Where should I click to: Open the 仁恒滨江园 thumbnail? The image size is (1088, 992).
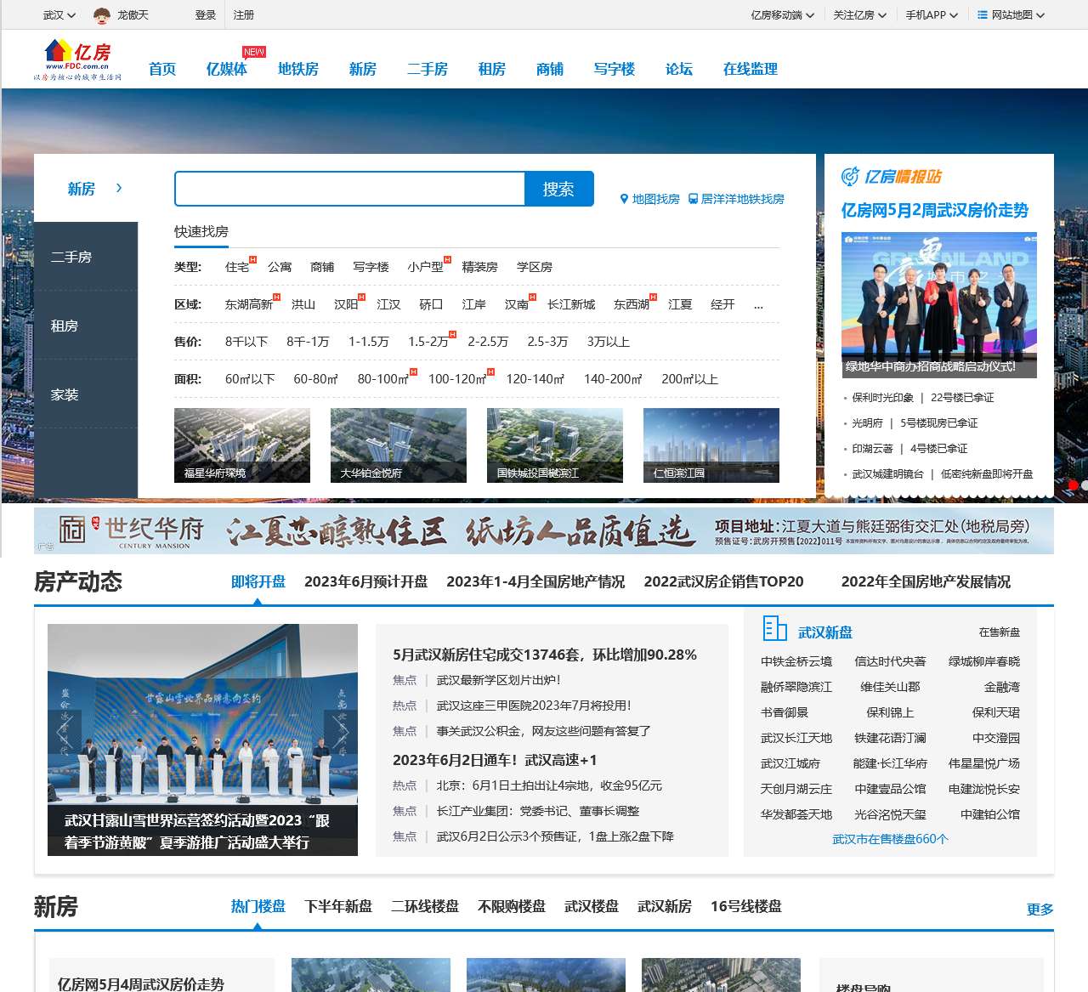coord(711,445)
